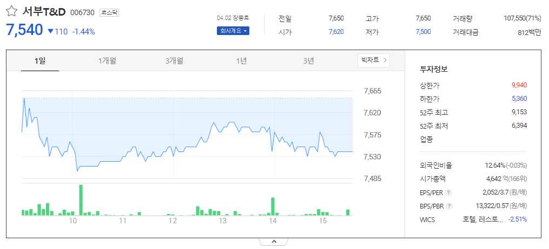The width and height of the screenshot is (549, 249).
Task: Click the stock code 006730
Action: click(82, 12)
